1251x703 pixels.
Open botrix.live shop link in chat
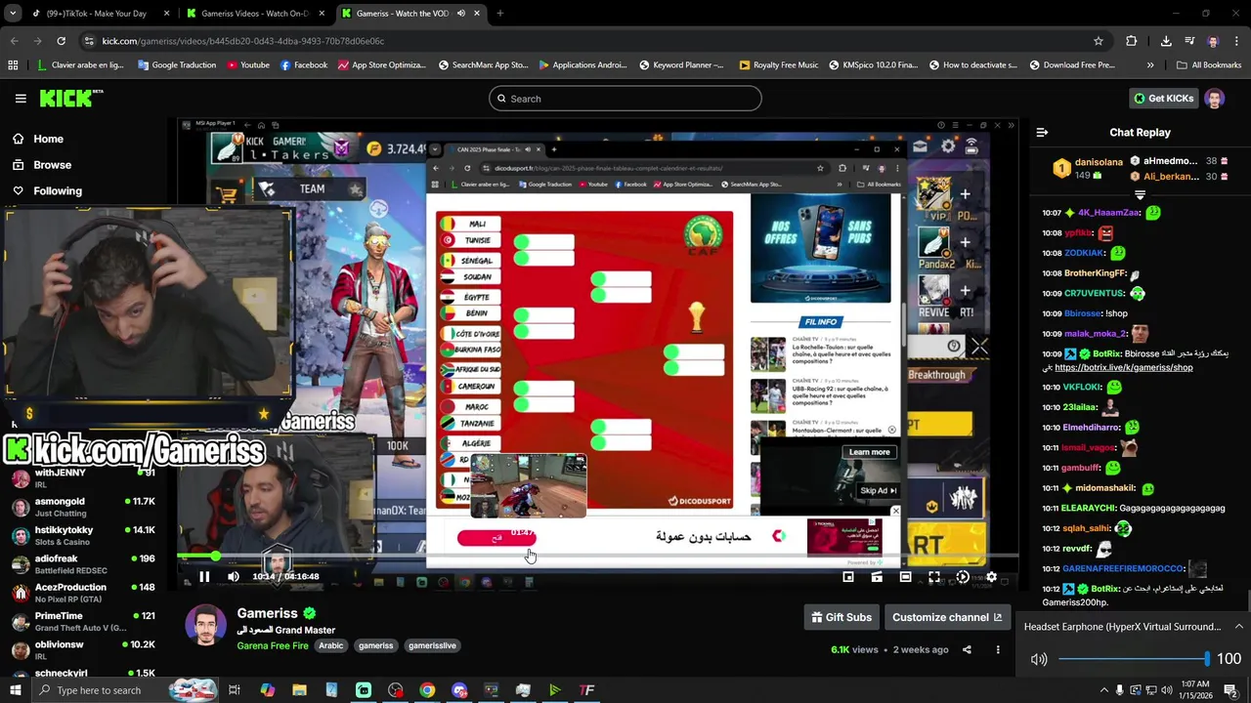pyautogui.click(x=1124, y=368)
